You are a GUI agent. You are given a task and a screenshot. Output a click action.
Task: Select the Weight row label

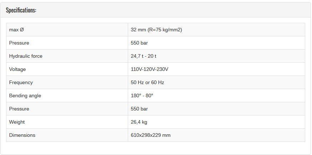pos(17,122)
